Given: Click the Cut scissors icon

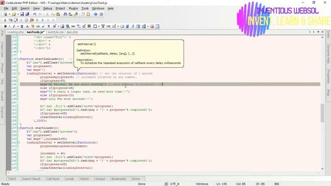Looking at the screenshot, I should [48, 14].
